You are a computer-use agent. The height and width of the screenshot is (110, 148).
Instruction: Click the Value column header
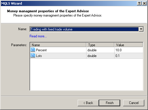point(128,45)
